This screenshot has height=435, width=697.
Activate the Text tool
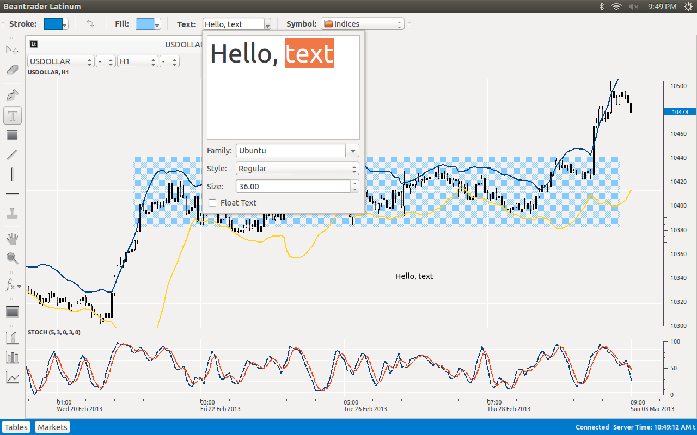(x=13, y=115)
